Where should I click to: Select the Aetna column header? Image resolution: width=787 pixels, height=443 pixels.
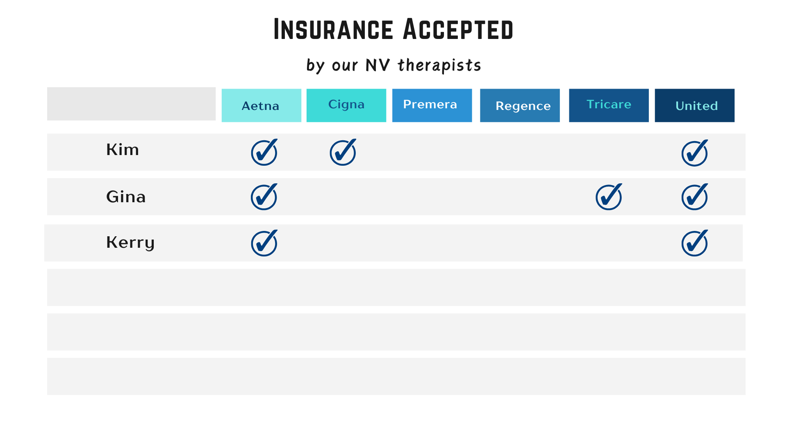(x=262, y=105)
